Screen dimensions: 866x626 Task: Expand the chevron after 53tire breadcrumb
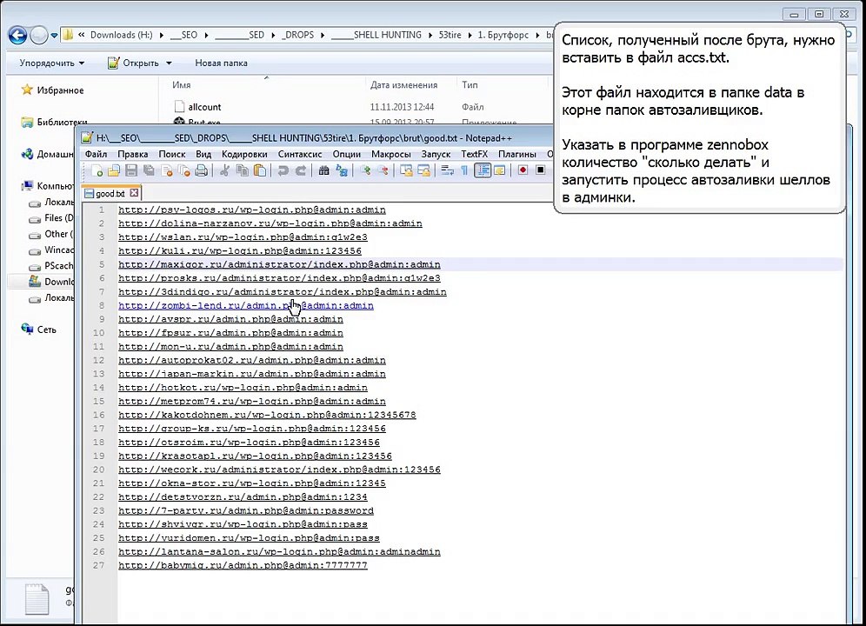coord(470,36)
